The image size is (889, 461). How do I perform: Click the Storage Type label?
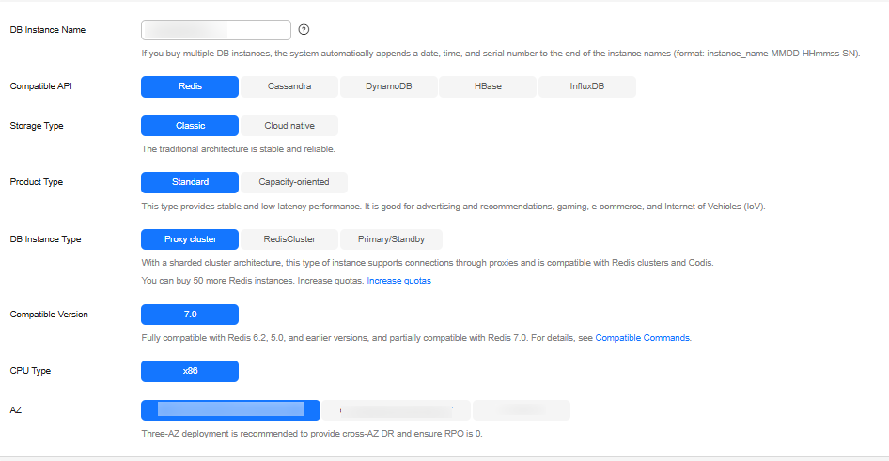[37, 126]
